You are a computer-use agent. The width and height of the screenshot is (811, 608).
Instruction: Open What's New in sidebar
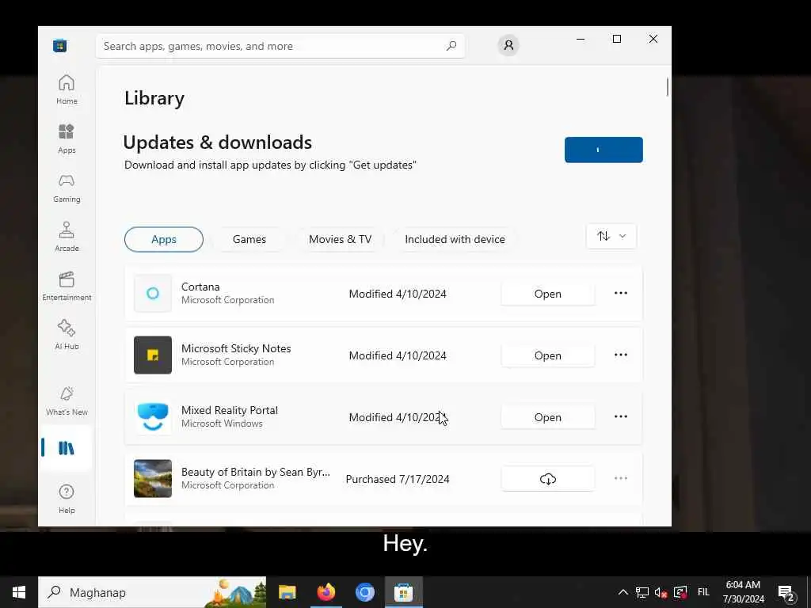click(67, 401)
